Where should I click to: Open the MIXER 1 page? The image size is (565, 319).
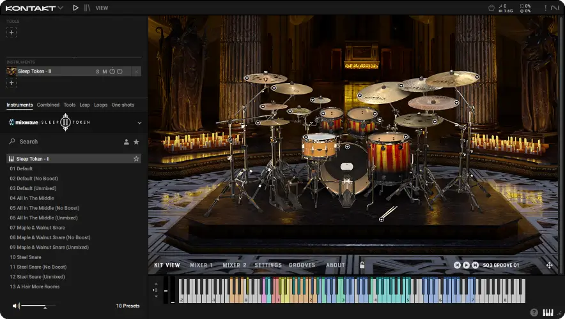click(x=201, y=265)
